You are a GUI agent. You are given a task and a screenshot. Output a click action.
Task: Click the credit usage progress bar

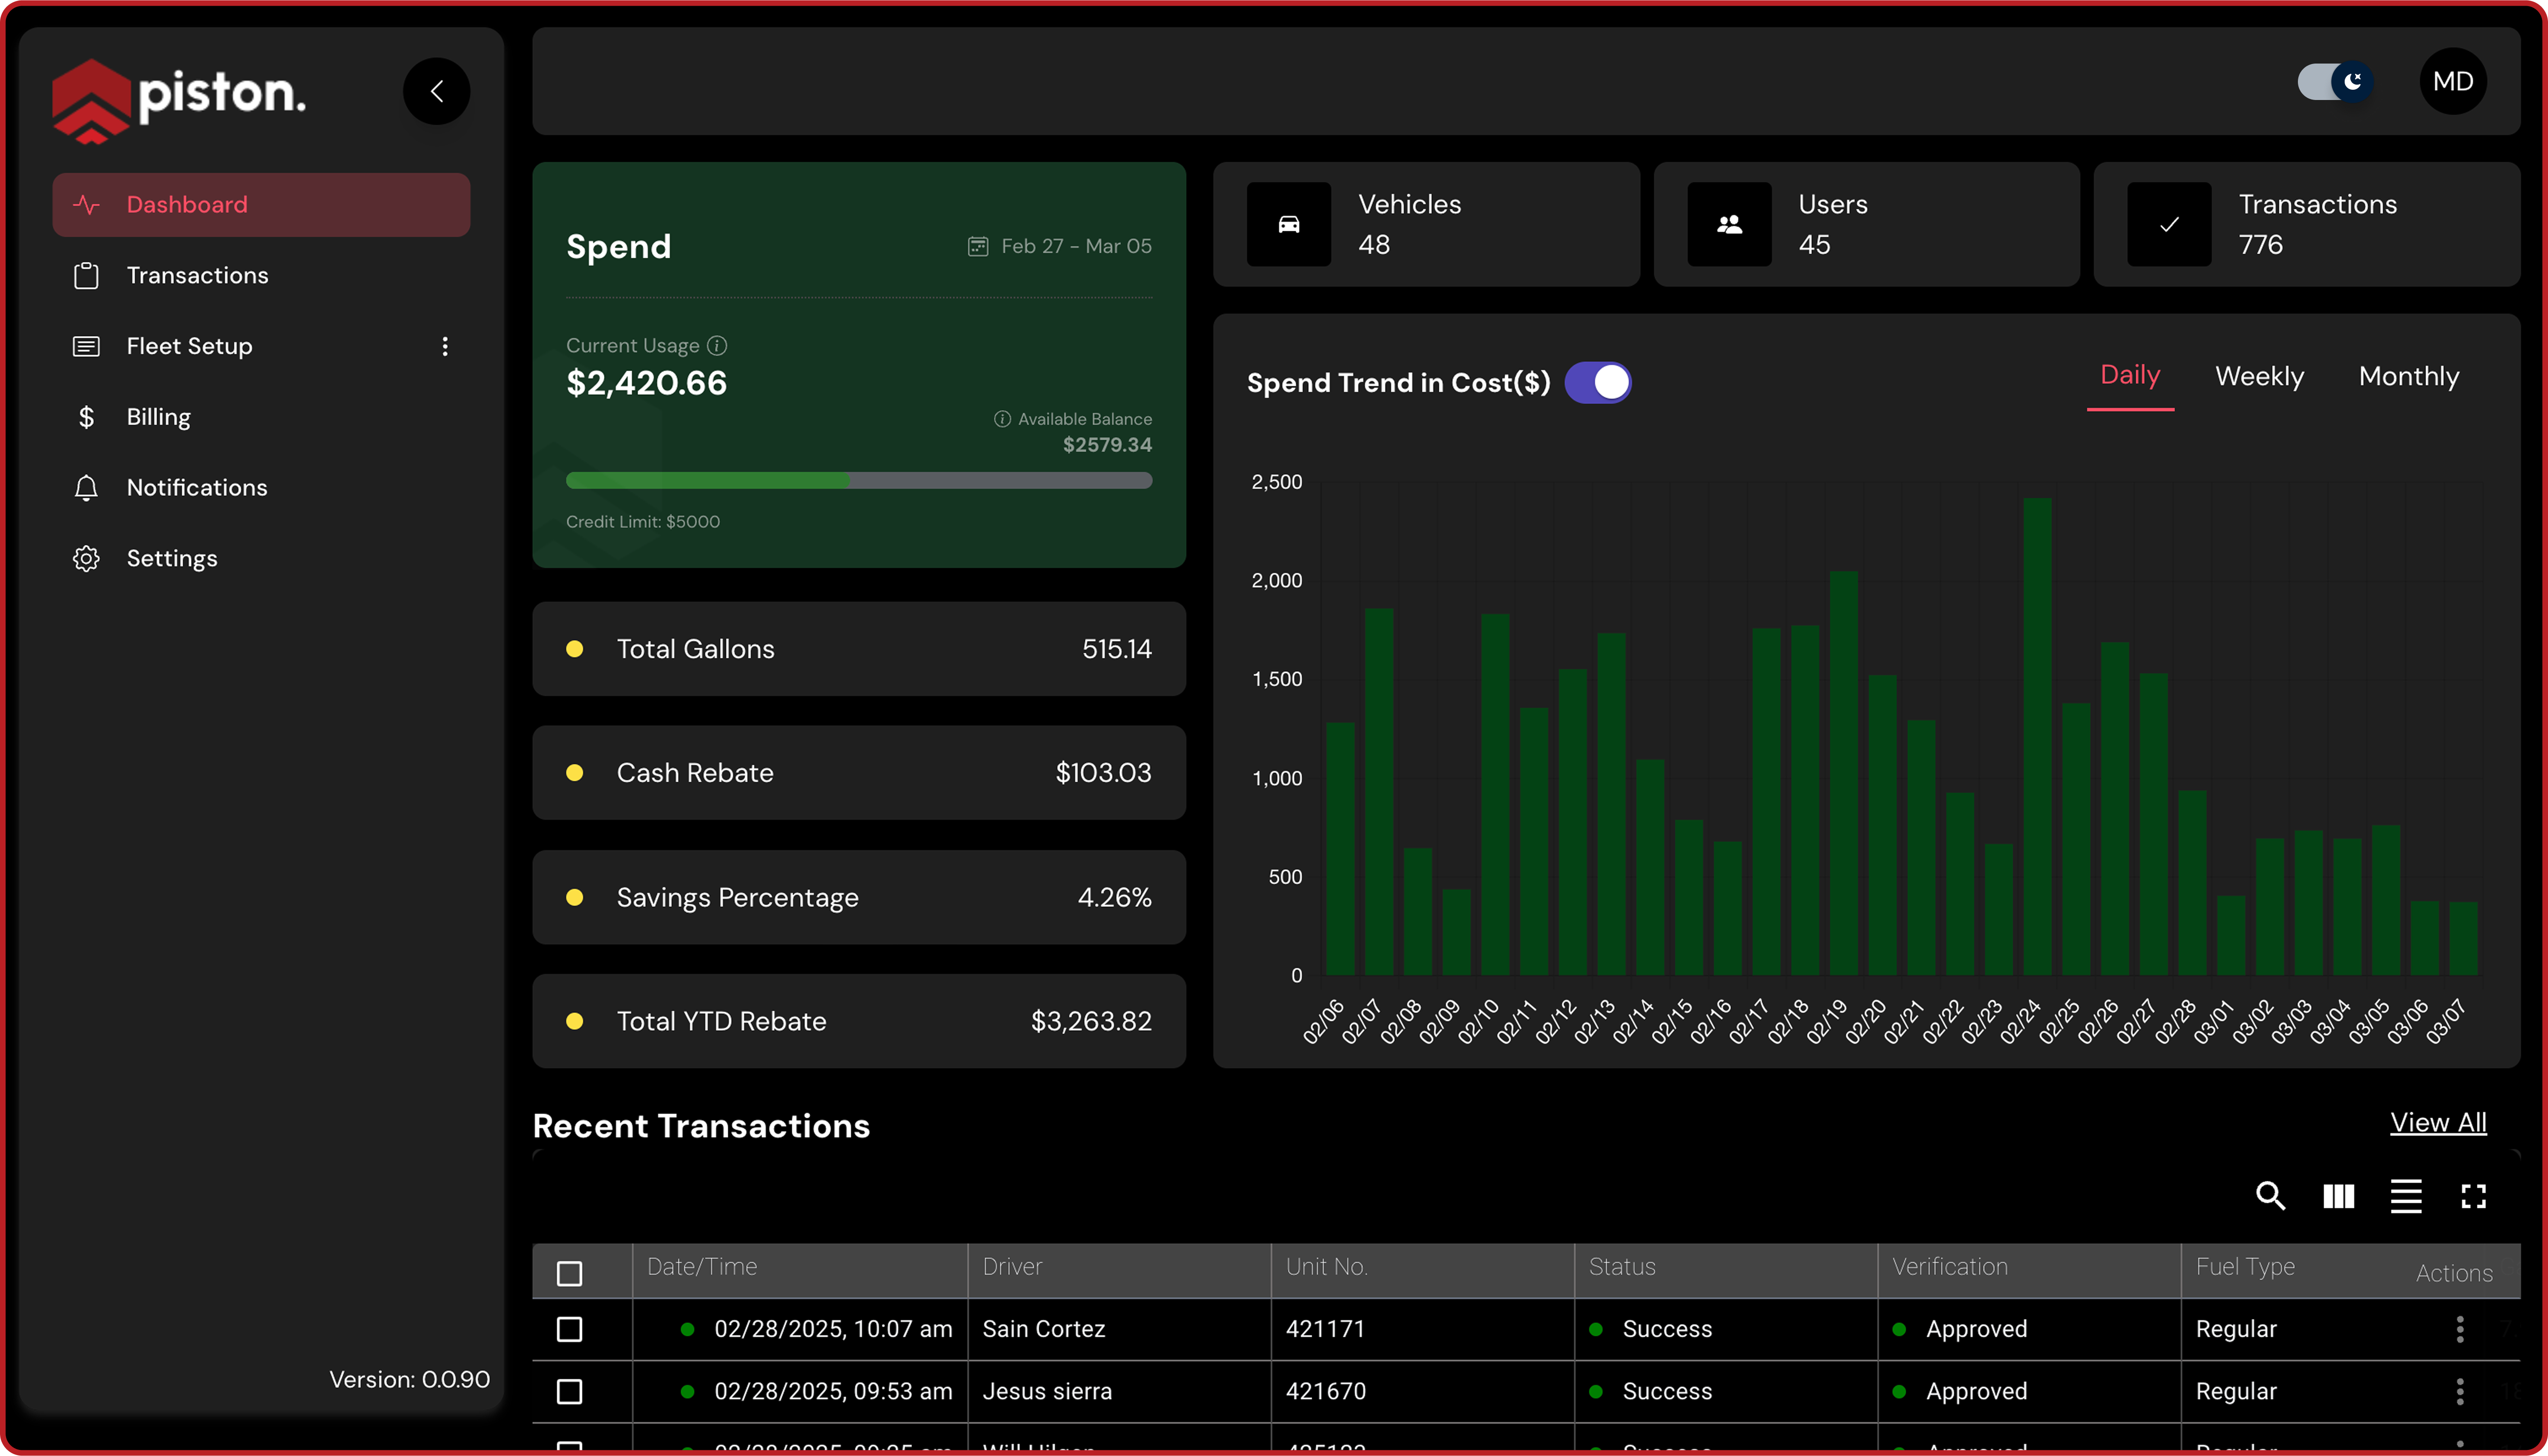click(x=858, y=481)
